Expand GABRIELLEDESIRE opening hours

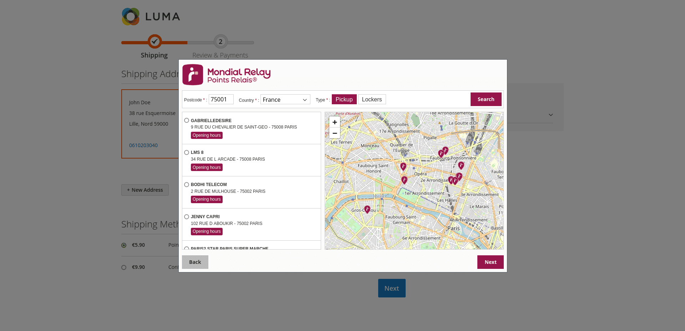tap(207, 135)
